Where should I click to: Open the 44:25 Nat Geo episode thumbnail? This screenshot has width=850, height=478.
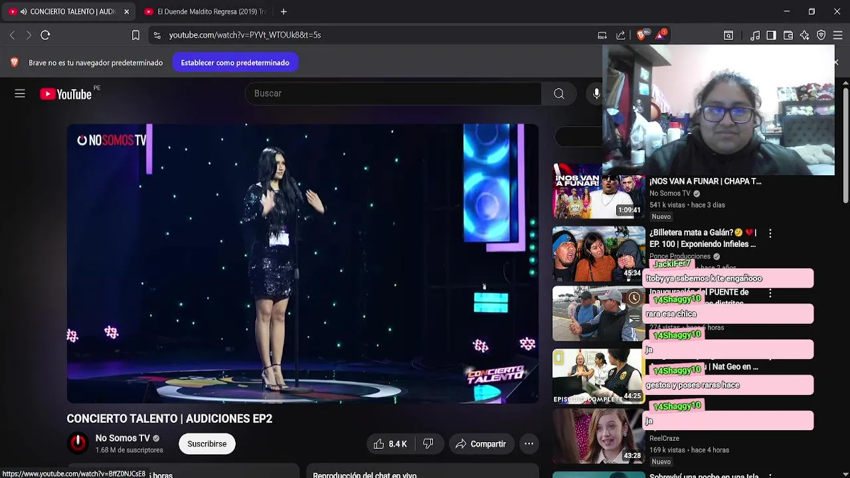click(598, 376)
